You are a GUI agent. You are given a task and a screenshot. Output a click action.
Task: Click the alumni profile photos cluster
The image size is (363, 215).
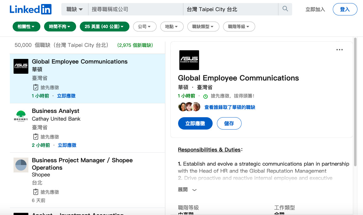tap(190, 107)
